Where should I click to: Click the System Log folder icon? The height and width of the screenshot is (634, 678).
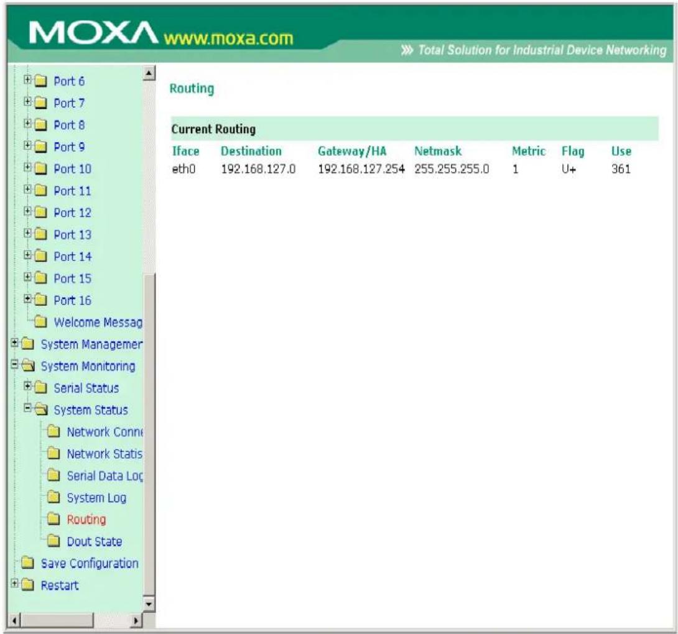click(53, 498)
